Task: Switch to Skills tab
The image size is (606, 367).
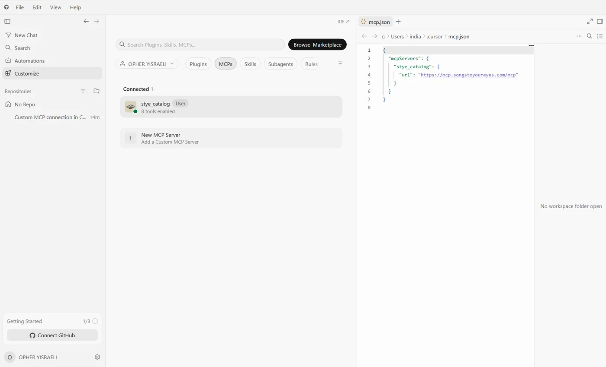Action: (250, 64)
